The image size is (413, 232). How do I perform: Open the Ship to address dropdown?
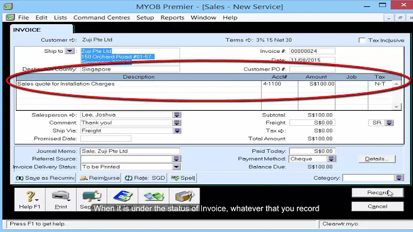tap(70, 51)
